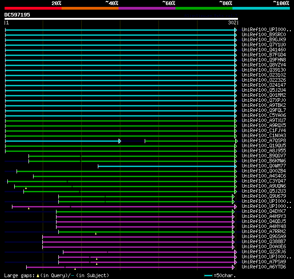Click the purple alignment bar for A6YTD6
The width and height of the screenshot is (294, 279).
click(x=130, y=268)
